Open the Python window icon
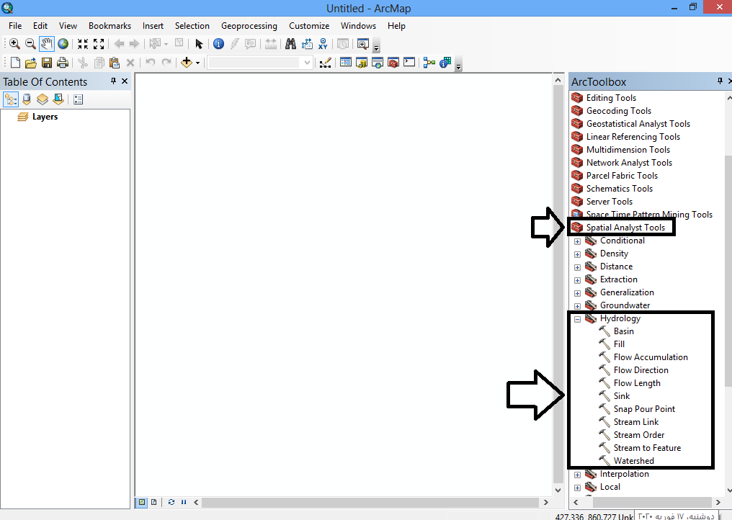This screenshot has height=520, width=732. click(x=409, y=63)
